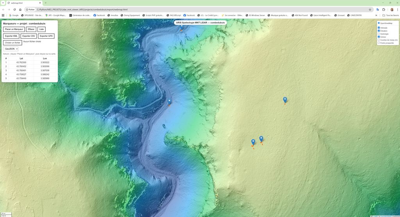Expand the hidden bookmarks overflow chevron

point(376,15)
